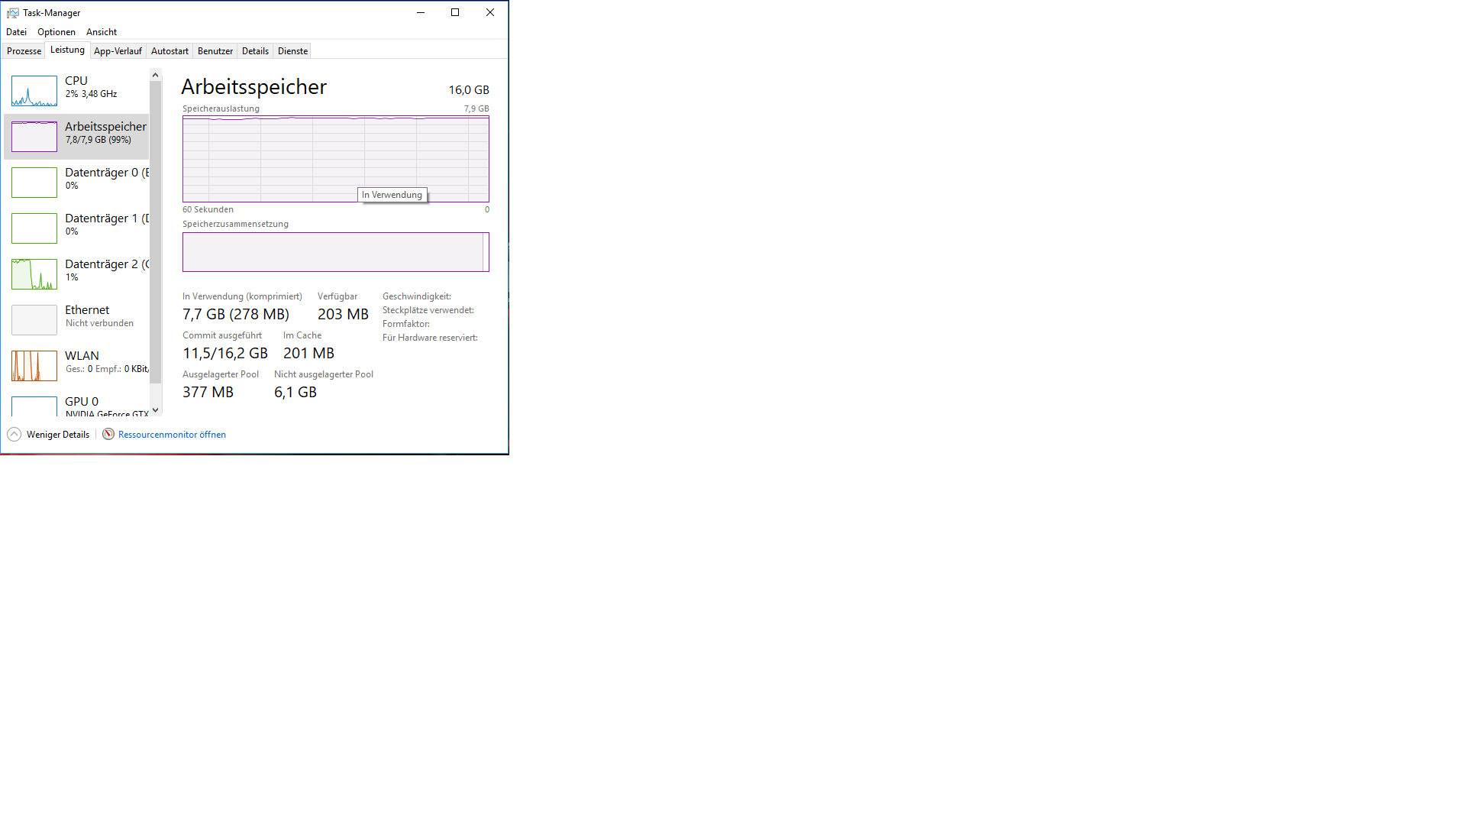The height and width of the screenshot is (825, 1466).
Task: Select the Ethernet graph icon
Action: [x=34, y=320]
